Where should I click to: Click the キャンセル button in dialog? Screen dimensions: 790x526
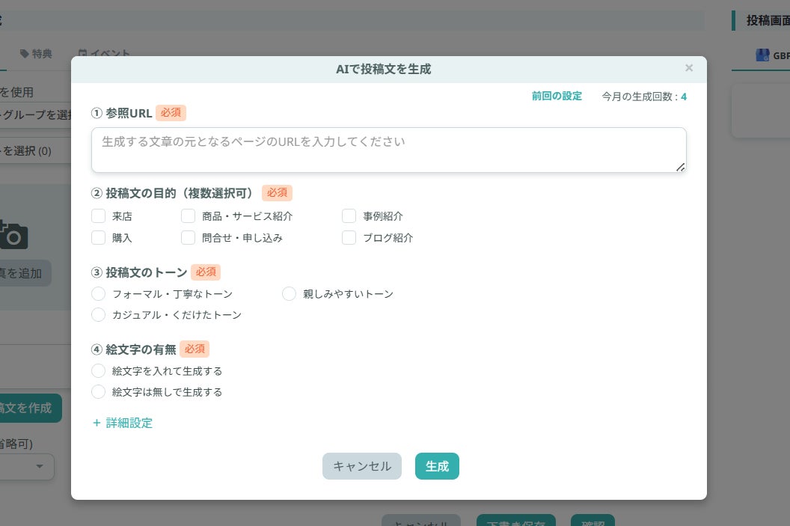362,466
